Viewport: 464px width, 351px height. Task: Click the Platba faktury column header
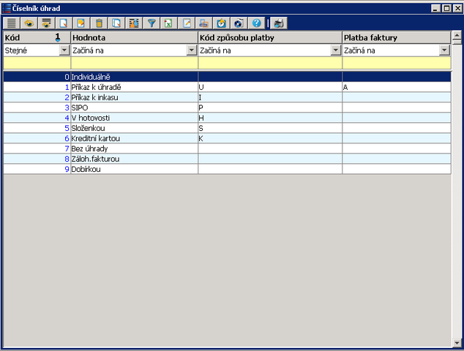point(396,37)
